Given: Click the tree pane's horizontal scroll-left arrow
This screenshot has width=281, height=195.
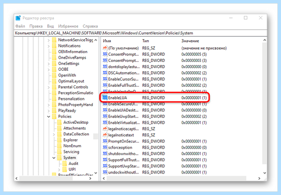Looking at the screenshot, I should pos(16,178).
